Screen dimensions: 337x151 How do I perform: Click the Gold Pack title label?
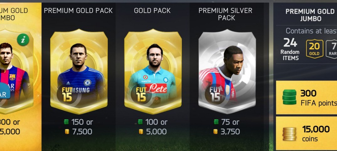tap(152, 11)
